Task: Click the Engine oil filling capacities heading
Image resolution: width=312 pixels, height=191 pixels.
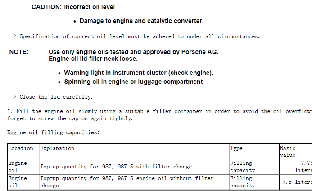Action: pos(53,132)
